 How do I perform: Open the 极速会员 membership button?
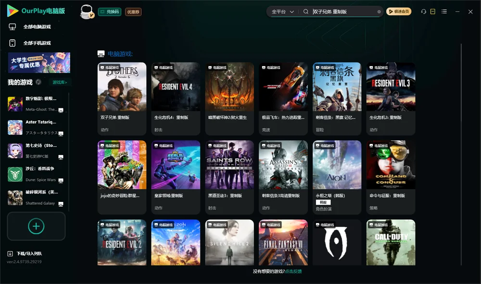pos(398,12)
